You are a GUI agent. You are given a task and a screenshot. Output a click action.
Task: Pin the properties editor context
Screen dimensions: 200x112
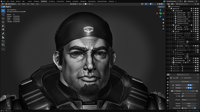coord(198,78)
